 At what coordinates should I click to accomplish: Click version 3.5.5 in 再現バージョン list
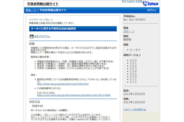[133, 74]
